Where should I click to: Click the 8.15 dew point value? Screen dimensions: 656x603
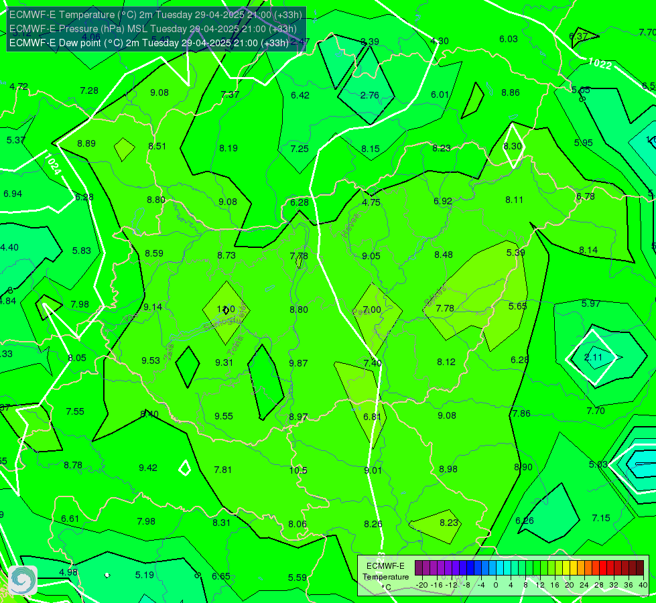[x=371, y=149]
